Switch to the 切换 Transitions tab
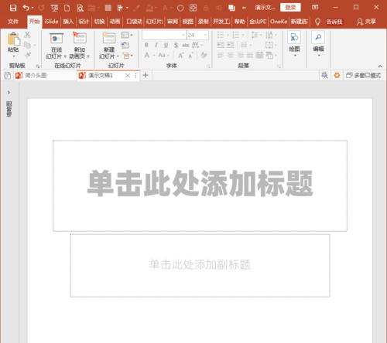 tap(99, 22)
